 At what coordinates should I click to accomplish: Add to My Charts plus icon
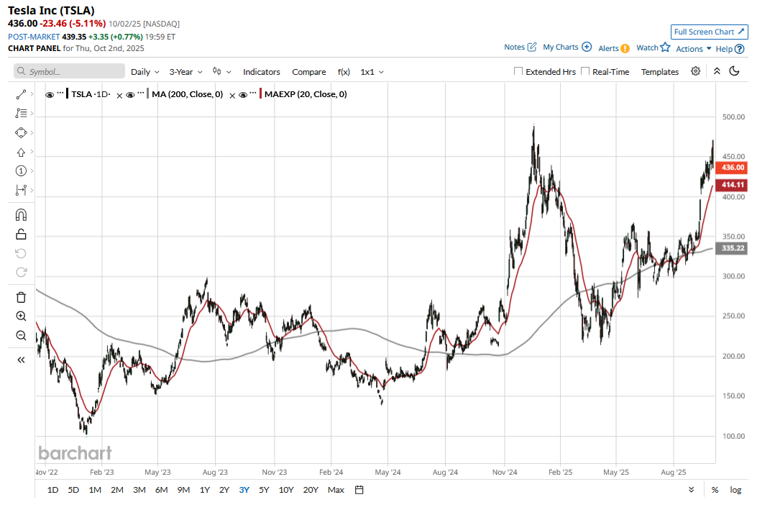point(587,47)
